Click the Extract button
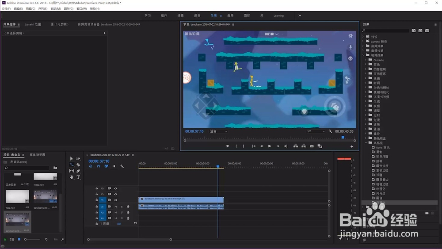This screenshot has width=442, height=249. pyautogui.click(x=304, y=146)
